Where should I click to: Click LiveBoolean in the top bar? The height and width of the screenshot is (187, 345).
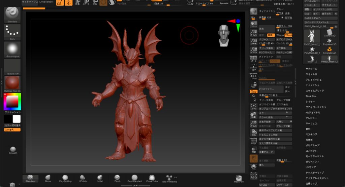[46, 2]
